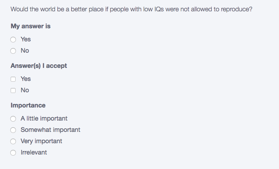Click the "My answer is" heading

[30, 26]
